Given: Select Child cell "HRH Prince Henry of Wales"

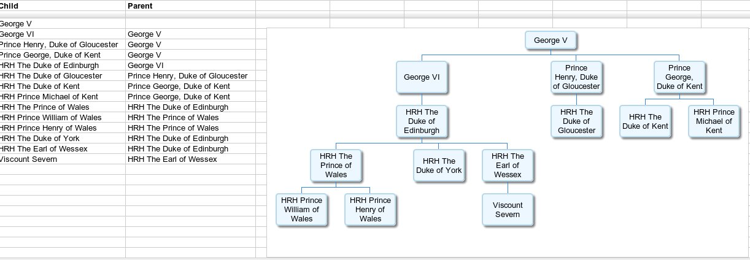Looking at the screenshot, I should pyautogui.click(x=63, y=128).
